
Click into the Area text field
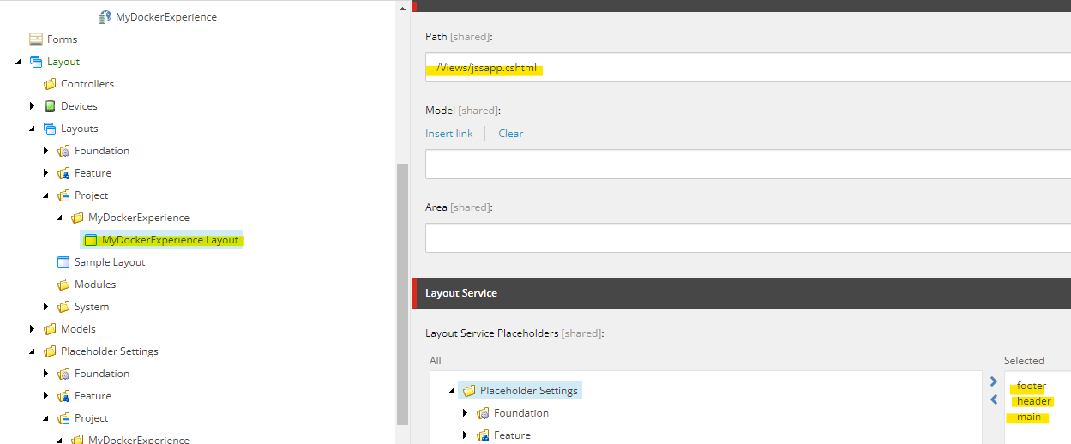(746, 238)
